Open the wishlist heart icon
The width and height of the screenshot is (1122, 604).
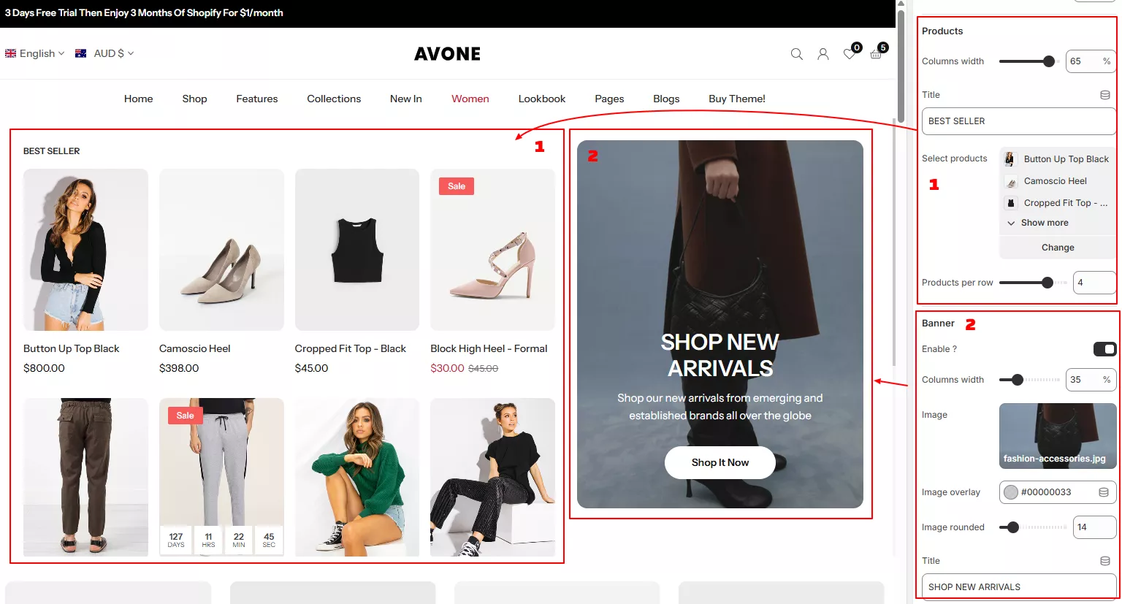pyautogui.click(x=850, y=54)
